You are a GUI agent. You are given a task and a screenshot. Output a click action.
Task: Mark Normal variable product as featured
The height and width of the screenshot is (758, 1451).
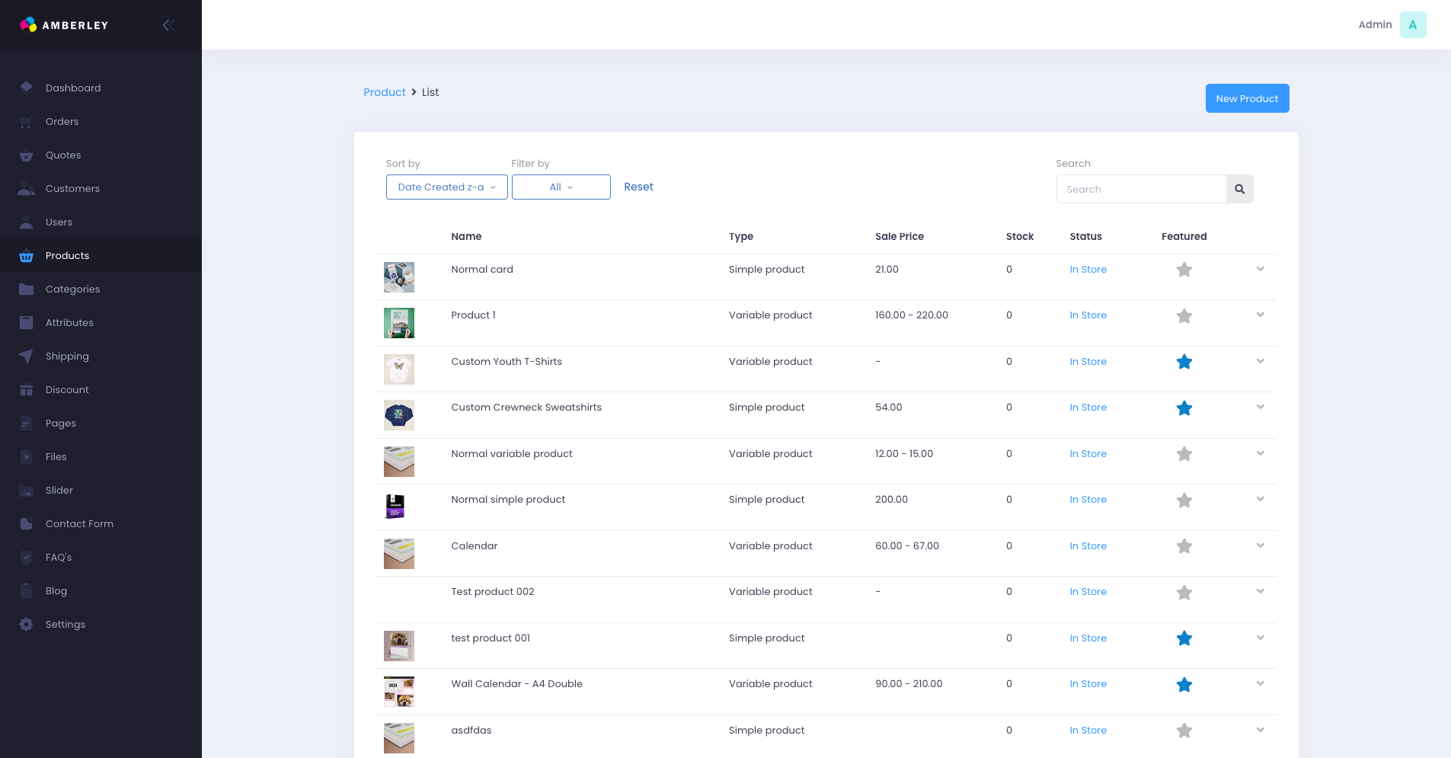click(x=1184, y=453)
